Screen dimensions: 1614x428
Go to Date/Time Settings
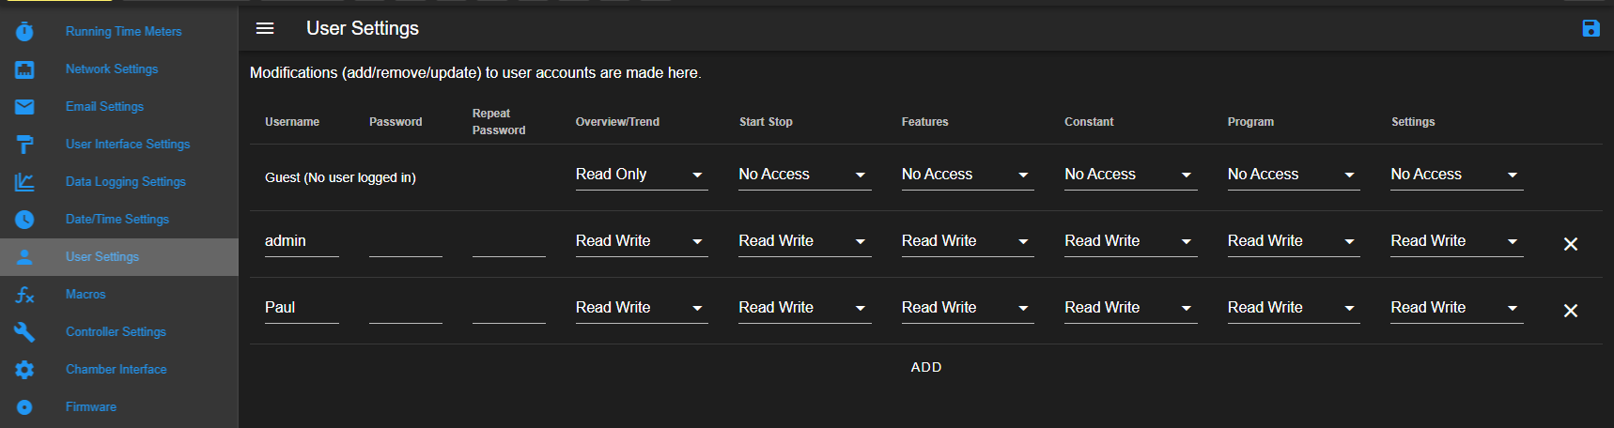(117, 219)
